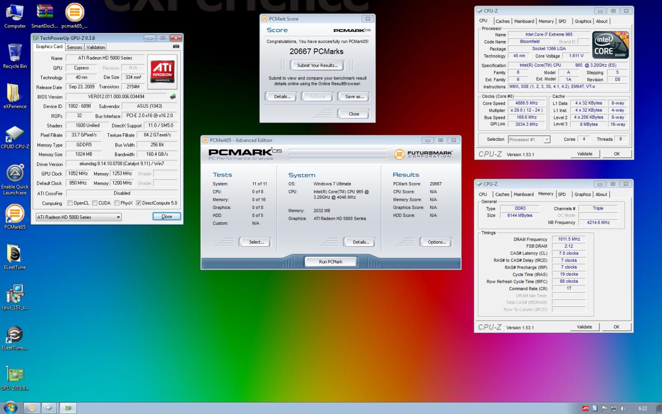Open pcmark05 installer icon on desktop
Image resolution: width=662 pixels, height=414 pixels.
pyautogui.click(x=74, y=16)
